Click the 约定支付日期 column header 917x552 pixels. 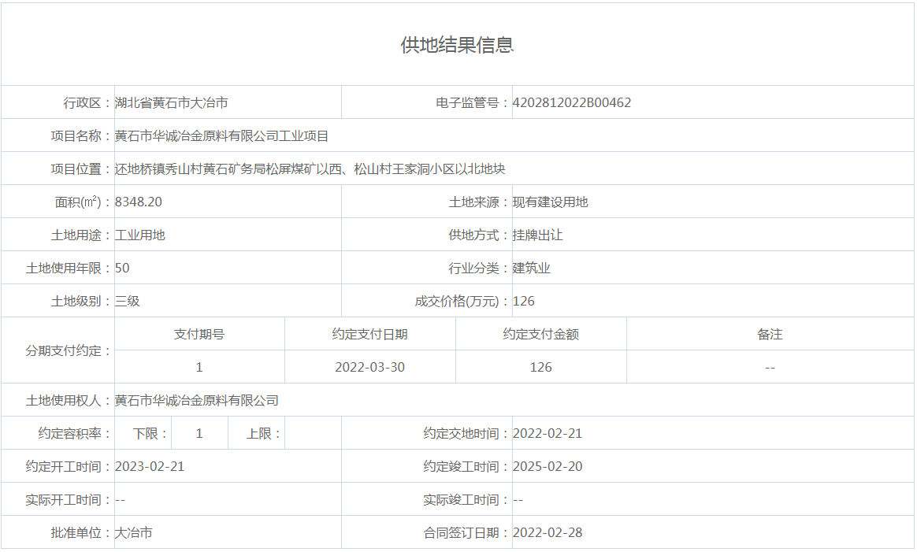(370, 335)
